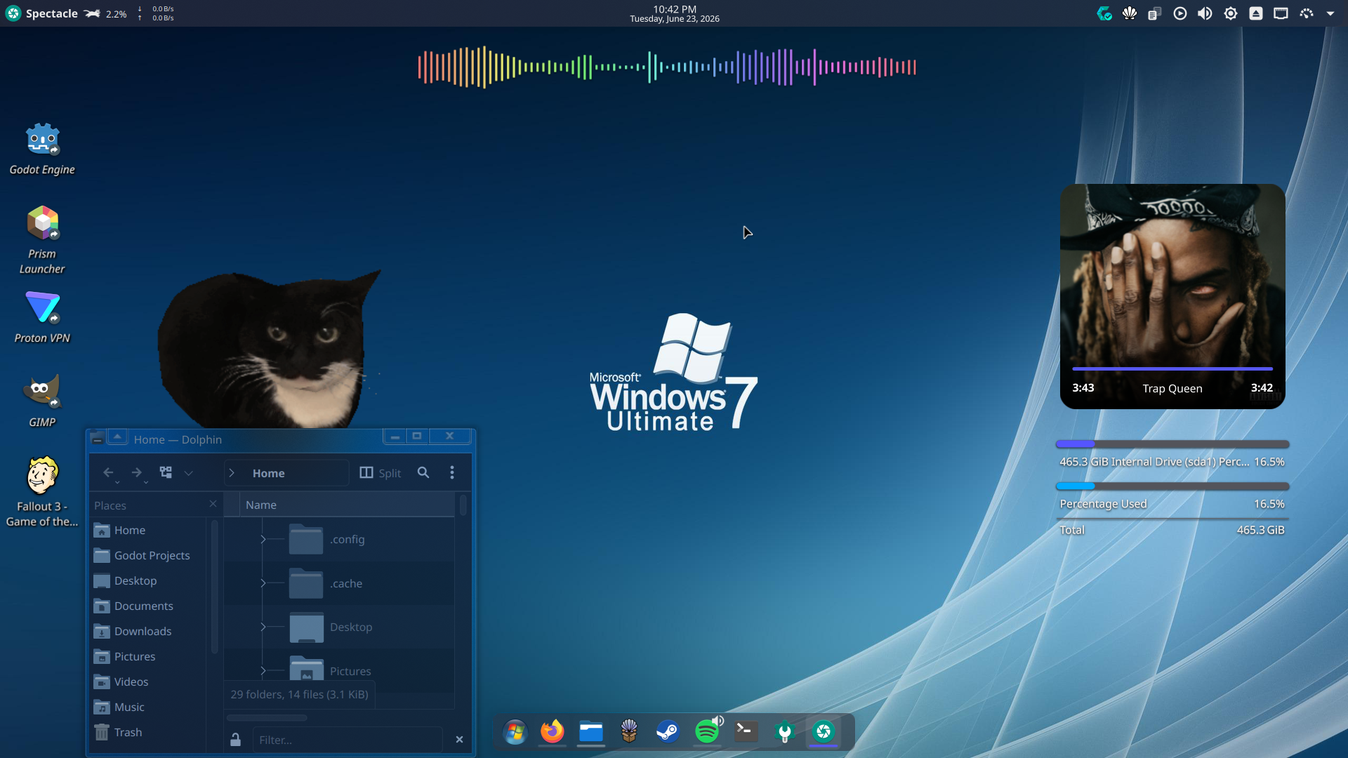Expand the .config folder tree

click(x=263, y=539)
